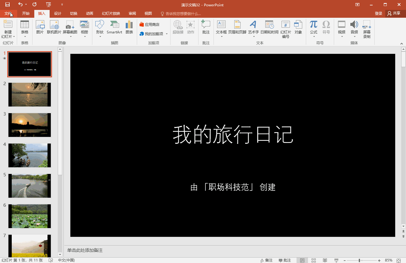Switch to View (视图) tab

pyautogui.click(x=148, y=14)
